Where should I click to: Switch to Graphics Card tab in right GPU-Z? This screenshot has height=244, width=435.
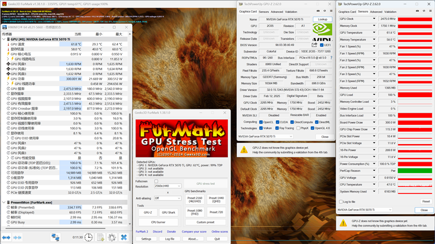pyautogui.click(x=347, y=11)
